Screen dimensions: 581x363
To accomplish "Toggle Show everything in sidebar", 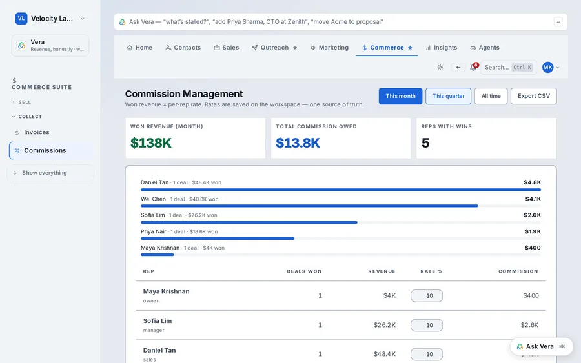I will 50,173.
